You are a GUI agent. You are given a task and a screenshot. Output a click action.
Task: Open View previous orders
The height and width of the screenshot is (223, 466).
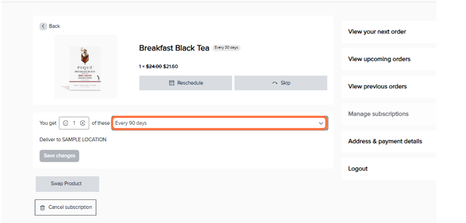pos(377,86)
